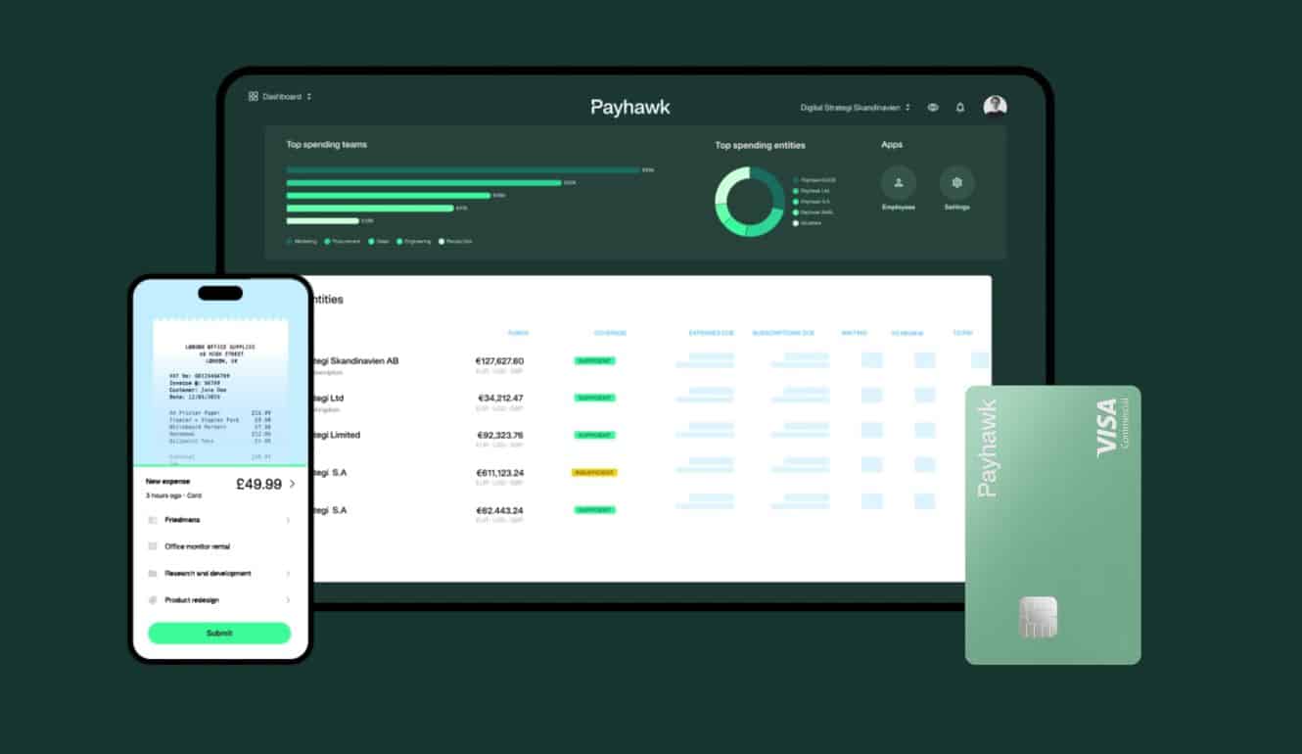1302x754 pixels.
Task: Sort by the Coverage column header
Action: (x=610, y=333)
